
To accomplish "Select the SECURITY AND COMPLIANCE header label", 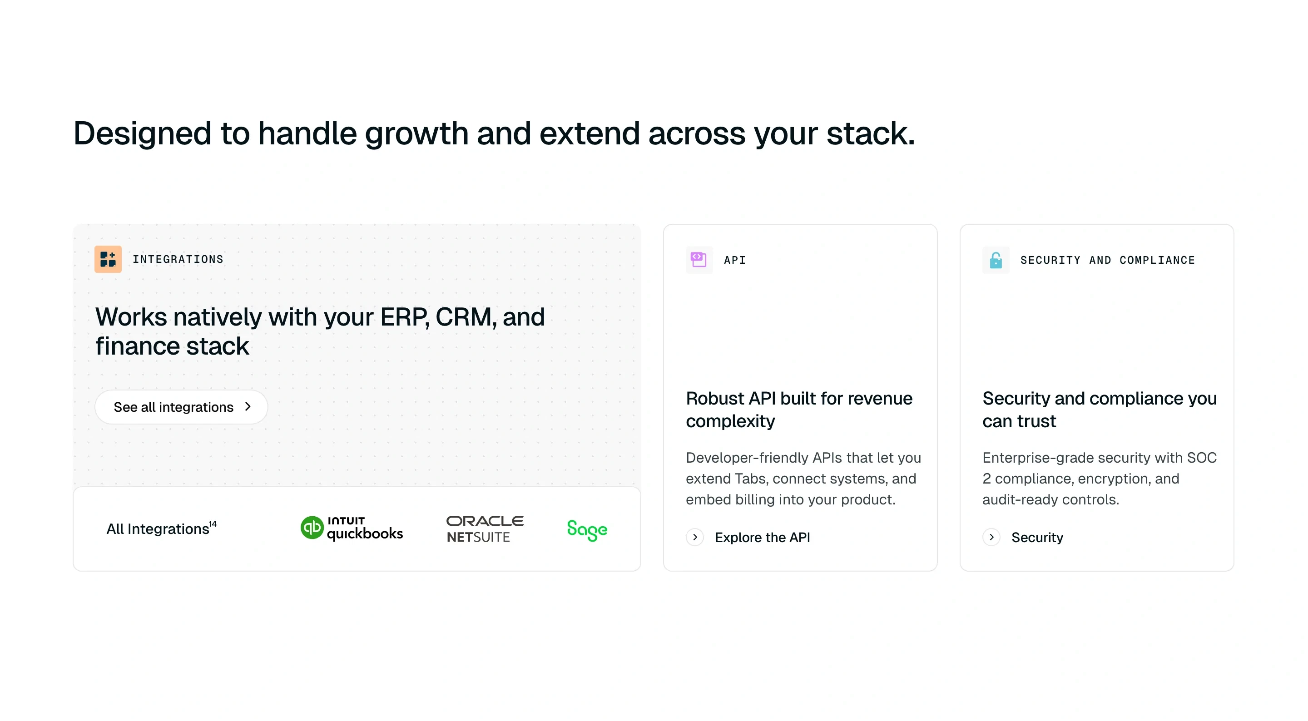I will coord(1107,259).
